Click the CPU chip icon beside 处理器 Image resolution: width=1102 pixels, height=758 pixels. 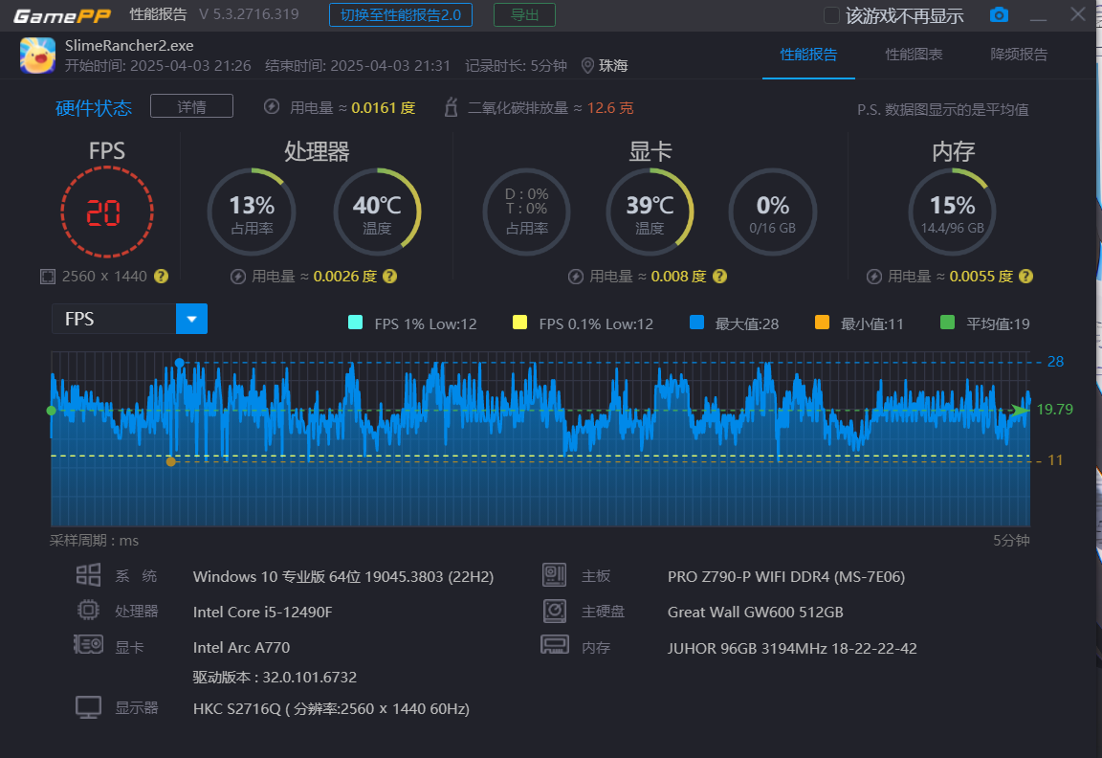point(89,610)
